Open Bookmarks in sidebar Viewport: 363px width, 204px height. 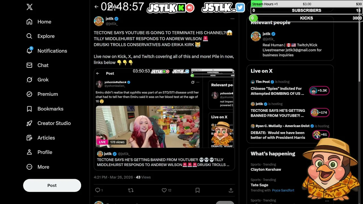[45, 109]
